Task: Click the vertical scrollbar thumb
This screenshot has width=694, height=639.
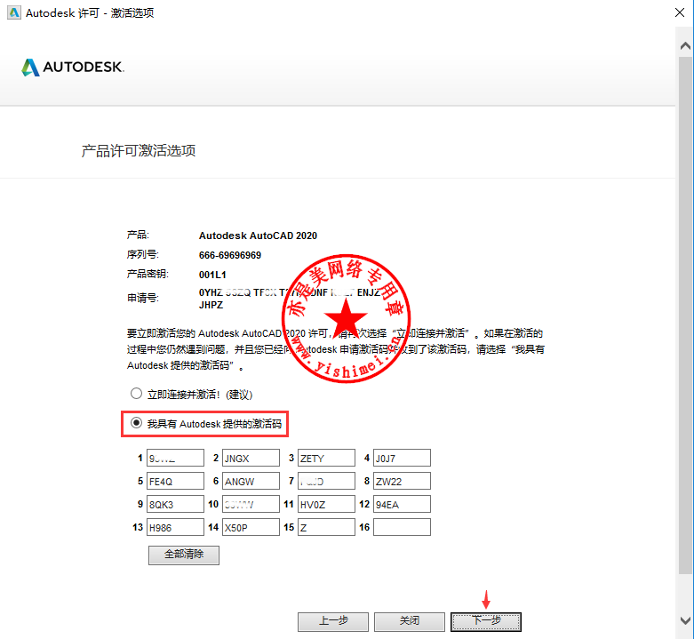Action: [x=685, y=316]
